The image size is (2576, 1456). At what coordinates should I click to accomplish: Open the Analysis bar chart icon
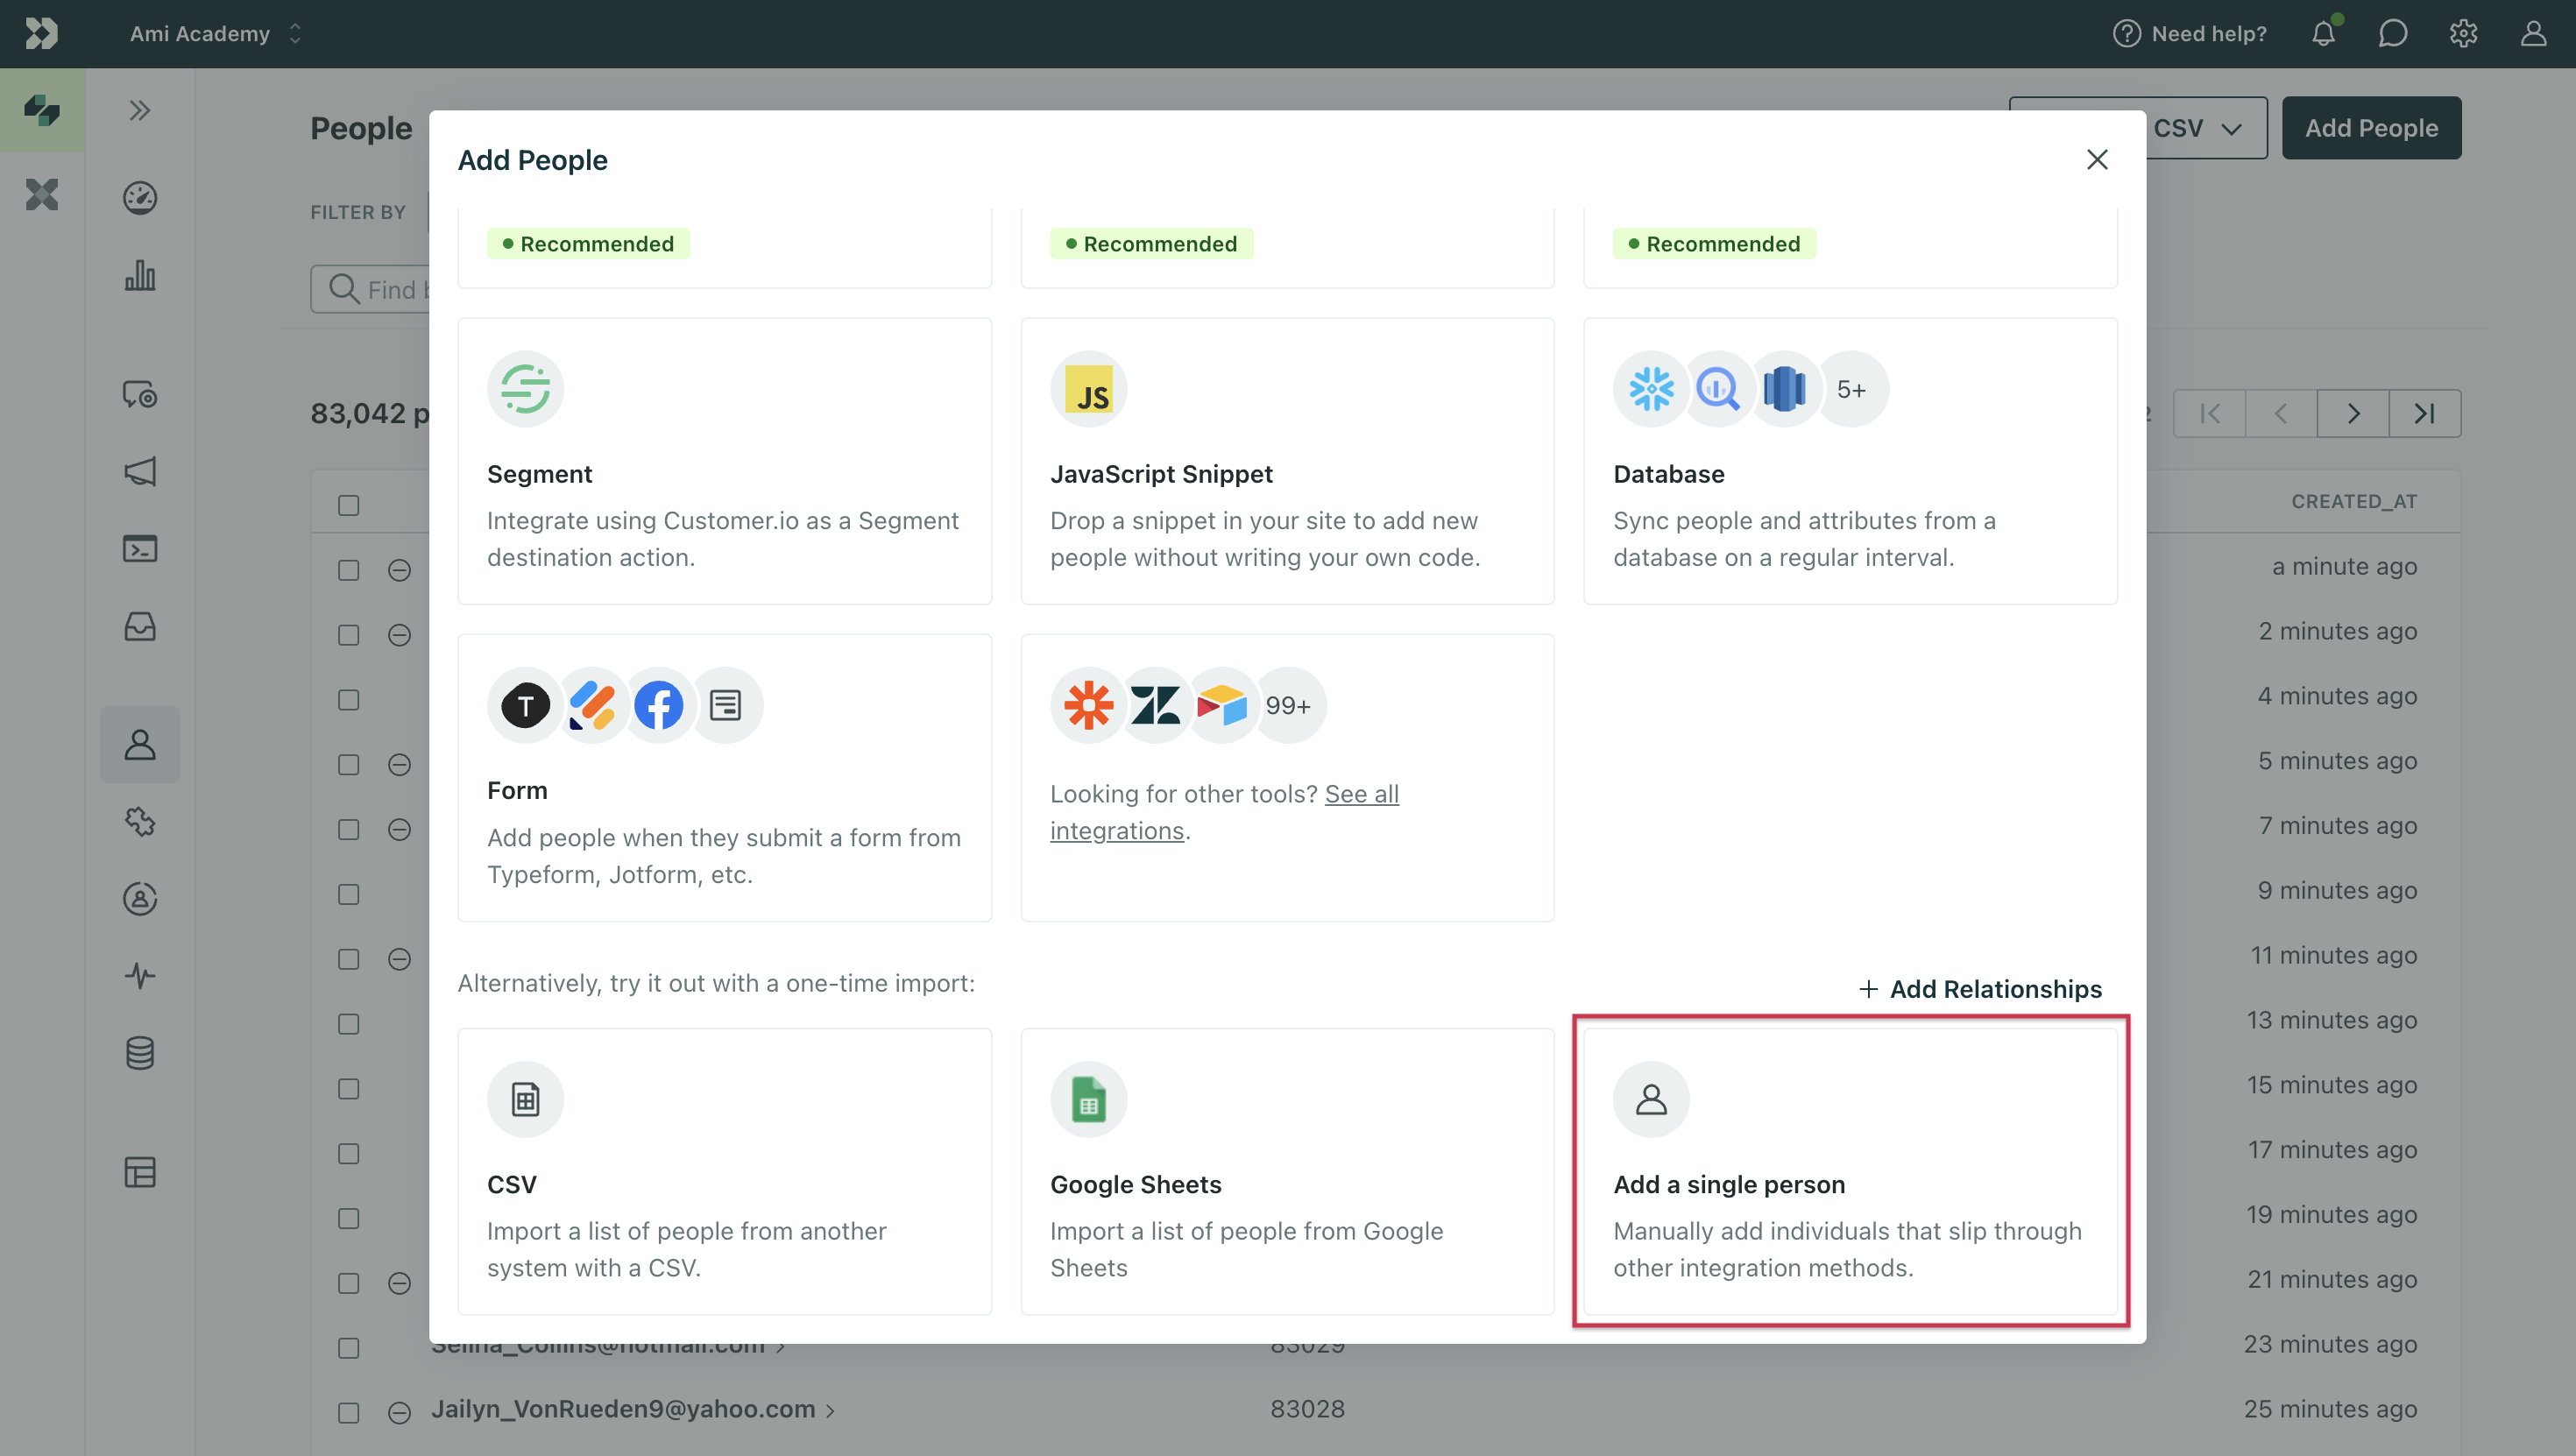[139, 275]
